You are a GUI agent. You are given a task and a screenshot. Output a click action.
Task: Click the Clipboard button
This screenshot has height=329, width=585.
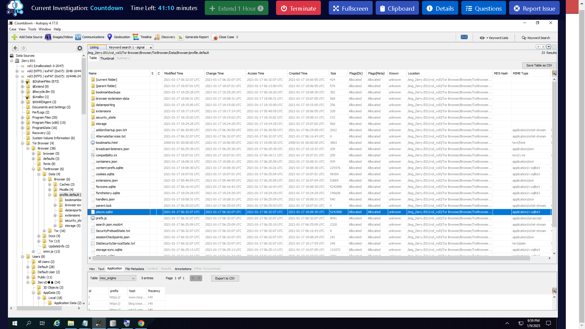pyautogui.click(x=397, y=8)
